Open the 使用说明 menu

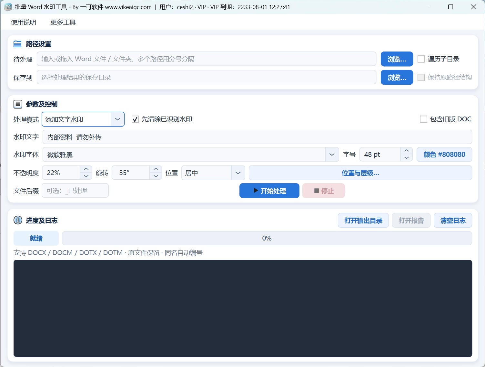coord(24,22)
